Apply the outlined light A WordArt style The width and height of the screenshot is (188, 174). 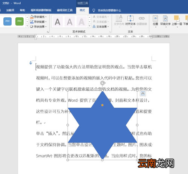click(82, 21)
